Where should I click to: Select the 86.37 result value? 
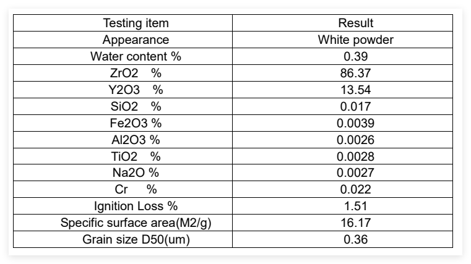point(355,73)
